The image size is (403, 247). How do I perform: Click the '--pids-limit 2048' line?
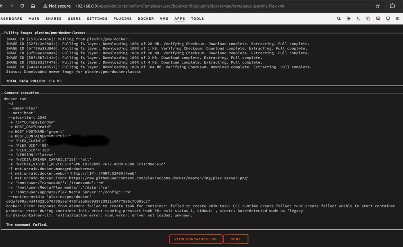click(27, 117)
